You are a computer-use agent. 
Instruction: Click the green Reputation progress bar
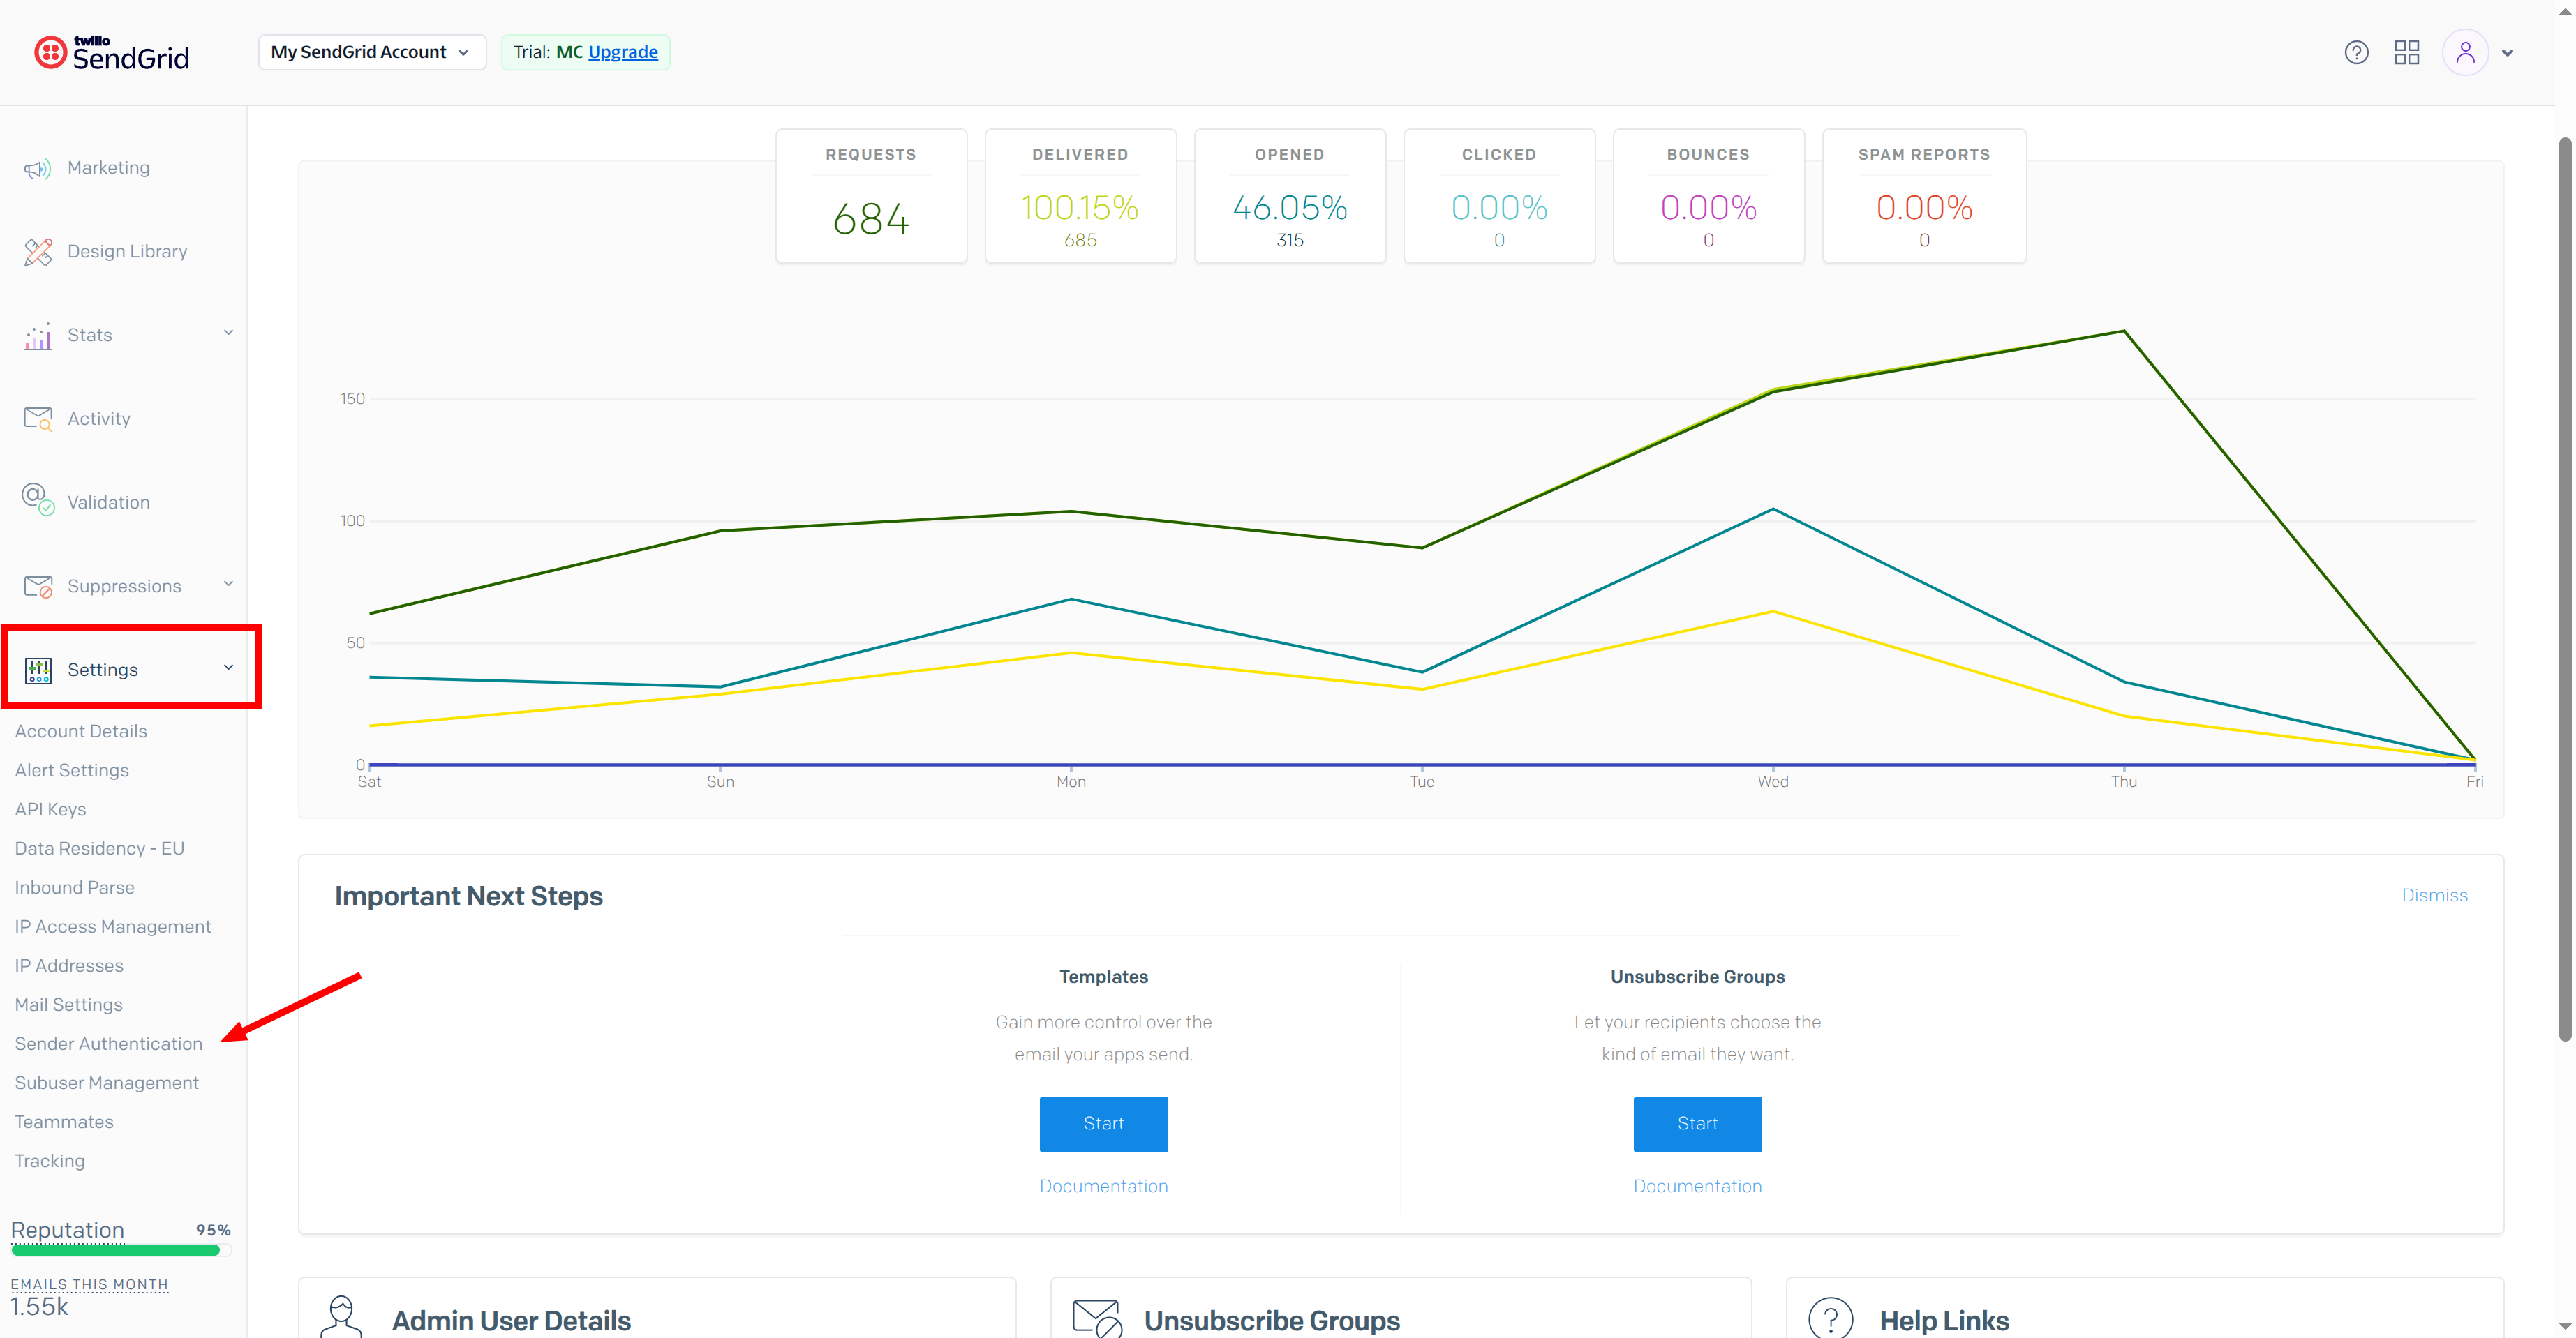[115, 1250]
